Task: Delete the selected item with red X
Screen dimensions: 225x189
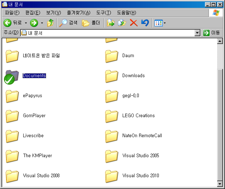Action: click(x=133, y=23)
